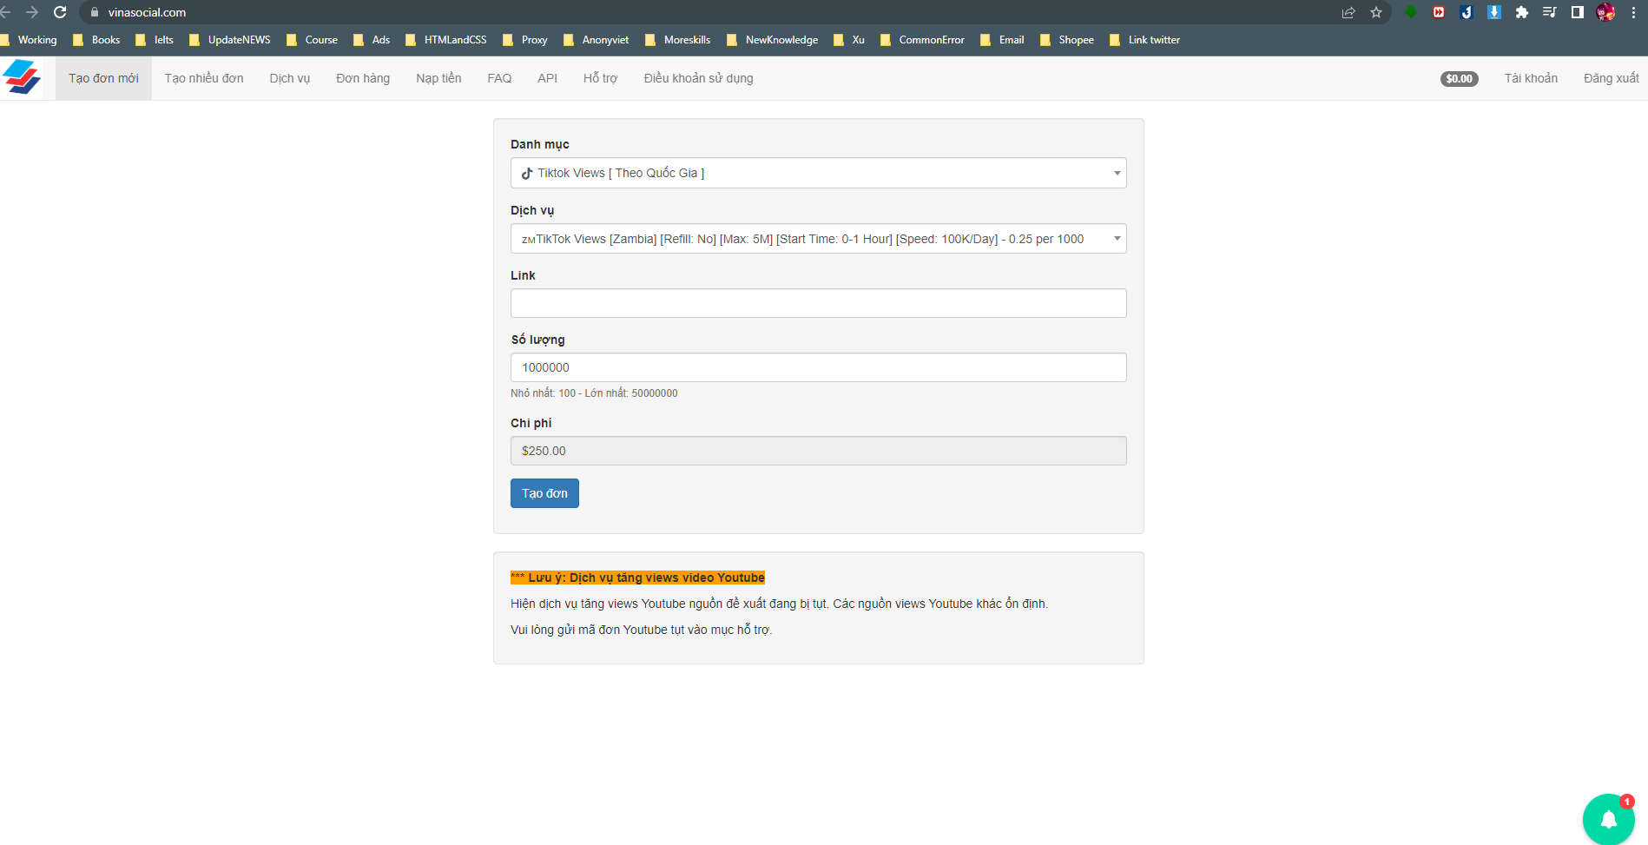1648x845 pixels.
Task: Select the Tạo đơn mới tab
Action: click(103, 78)
